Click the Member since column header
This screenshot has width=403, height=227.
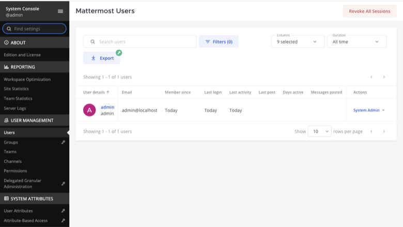tap(178, 92)
